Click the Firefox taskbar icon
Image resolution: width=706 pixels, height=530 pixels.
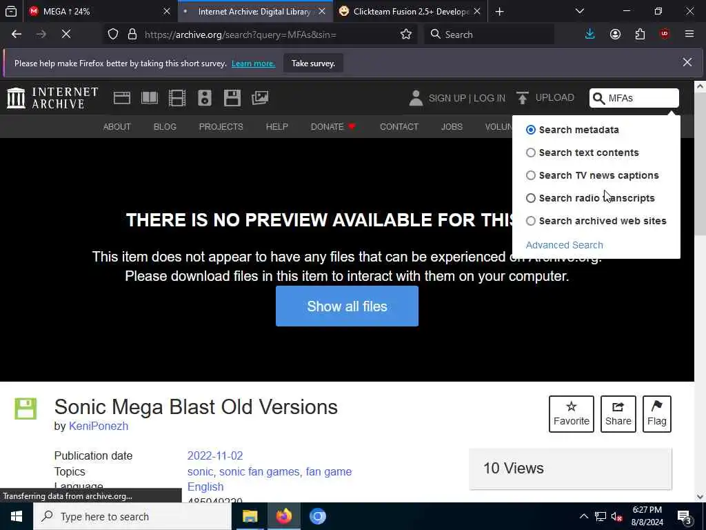click(283, 516)
